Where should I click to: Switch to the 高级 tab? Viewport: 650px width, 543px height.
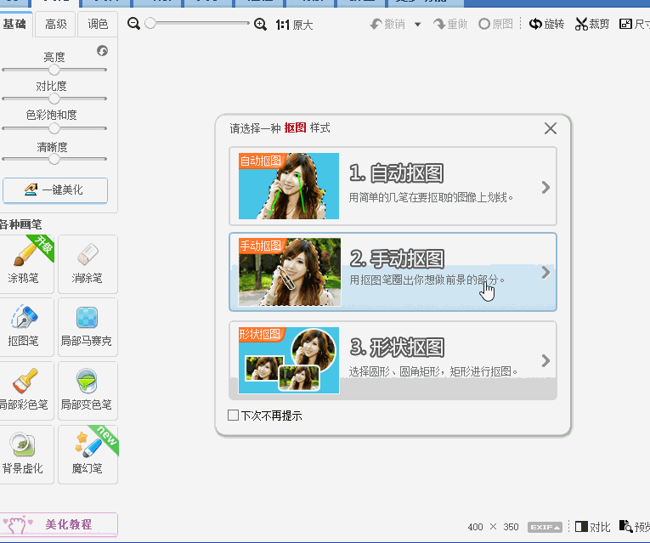point(56,25)
